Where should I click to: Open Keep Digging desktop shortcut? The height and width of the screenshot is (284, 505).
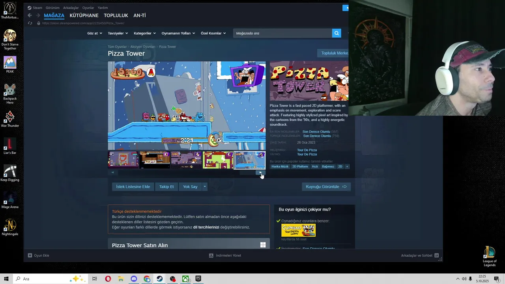point(10,173)
